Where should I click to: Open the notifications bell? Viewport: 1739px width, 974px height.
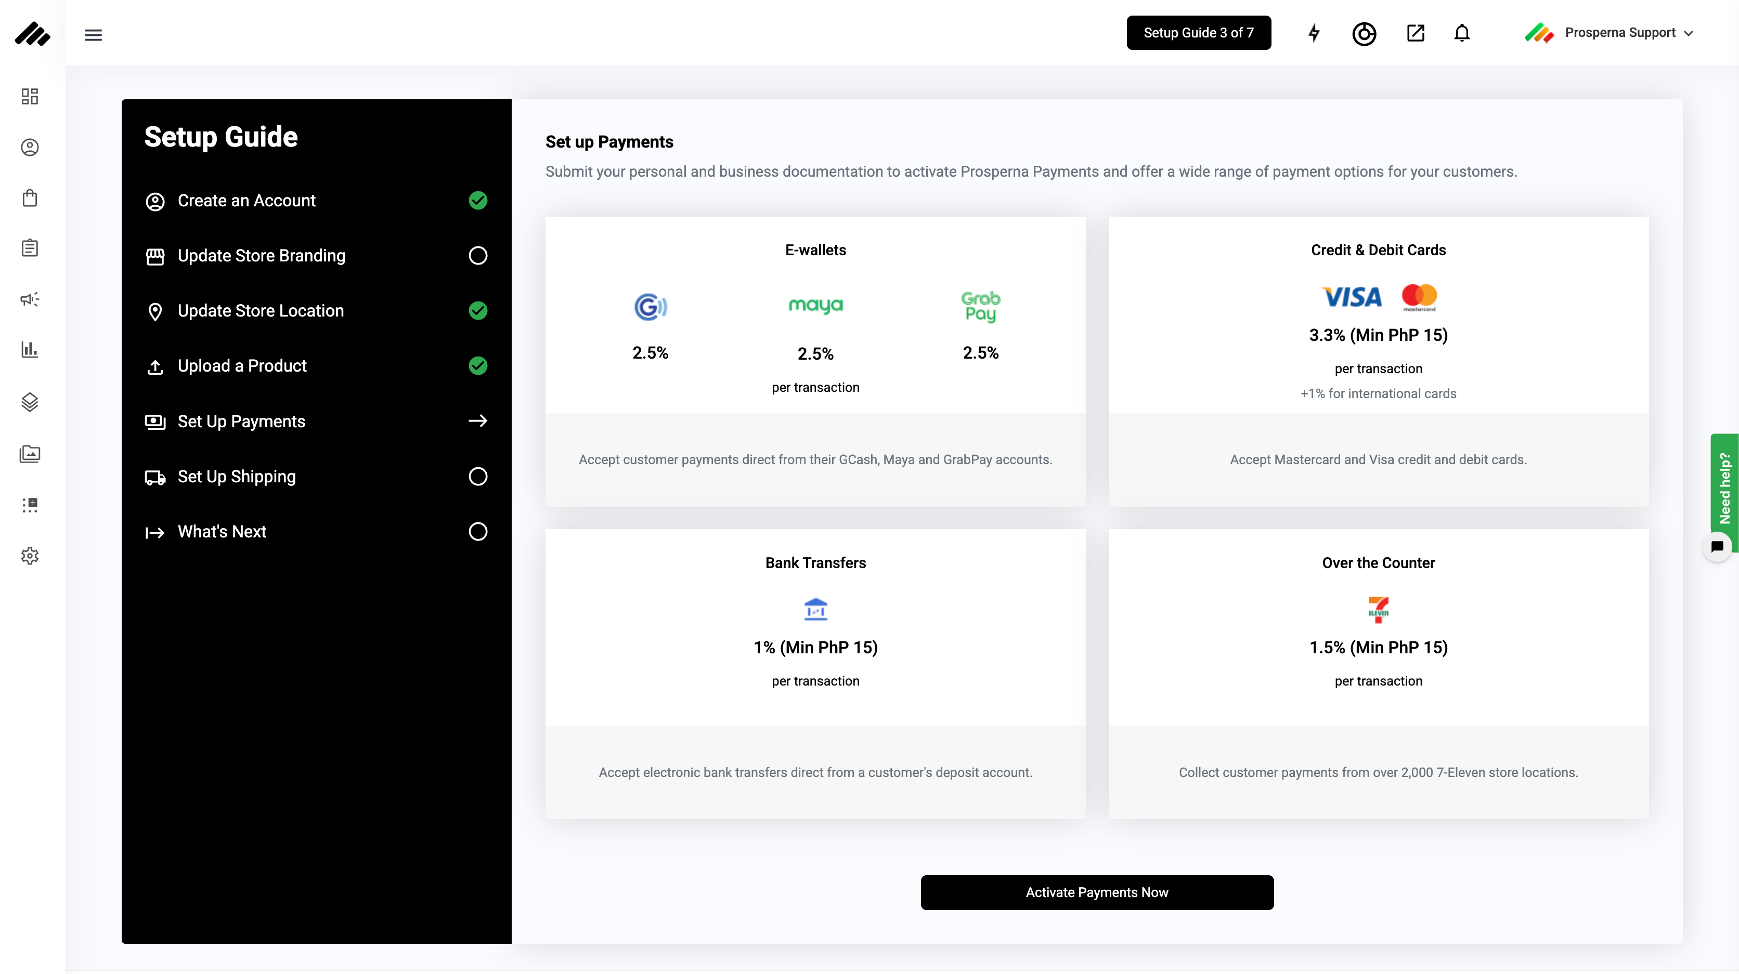[x=1461, y=33]
